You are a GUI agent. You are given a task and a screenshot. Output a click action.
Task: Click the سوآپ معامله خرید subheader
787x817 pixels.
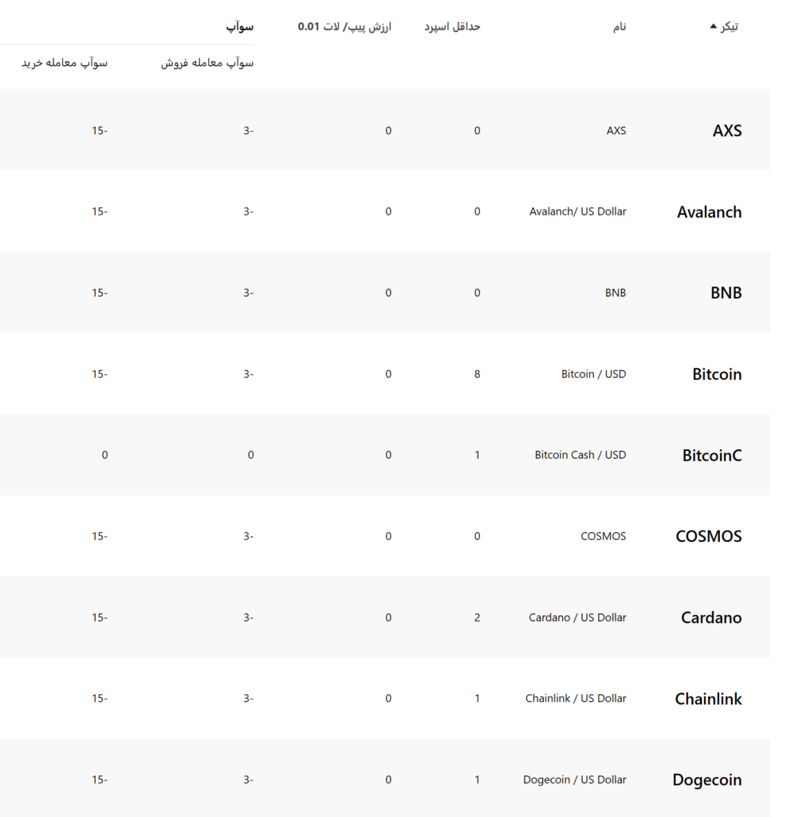64,63
